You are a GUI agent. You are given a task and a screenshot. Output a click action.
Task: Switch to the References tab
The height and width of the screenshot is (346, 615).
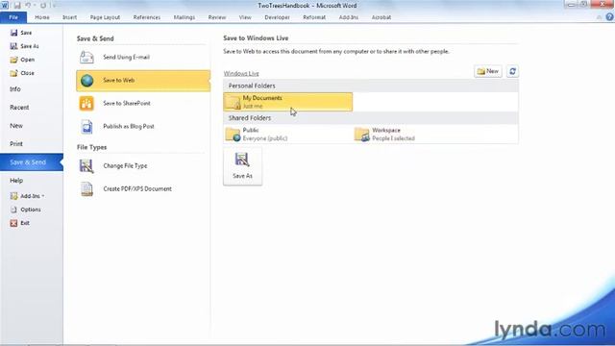pos(147,17)
